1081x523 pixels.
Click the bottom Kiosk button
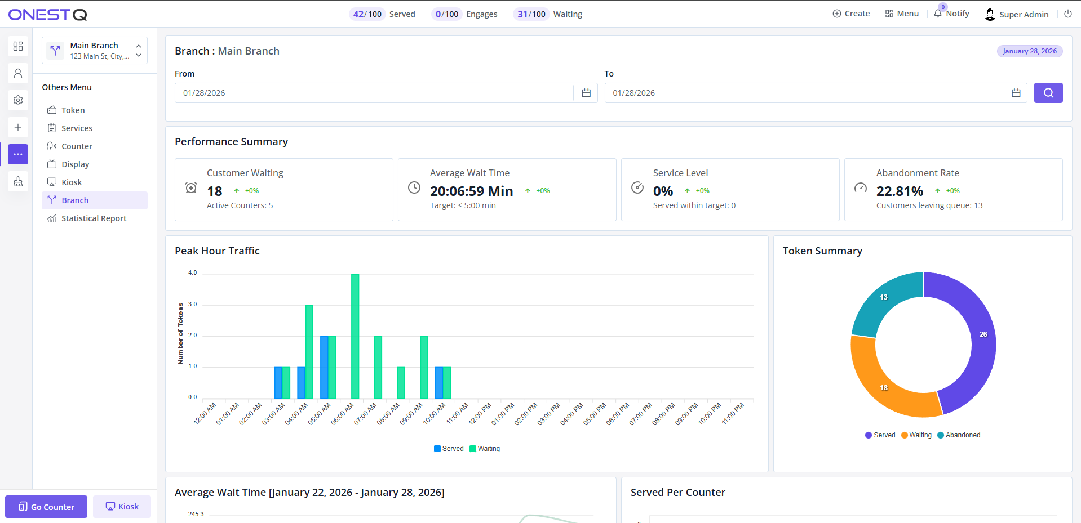click(x=122, y=507)
